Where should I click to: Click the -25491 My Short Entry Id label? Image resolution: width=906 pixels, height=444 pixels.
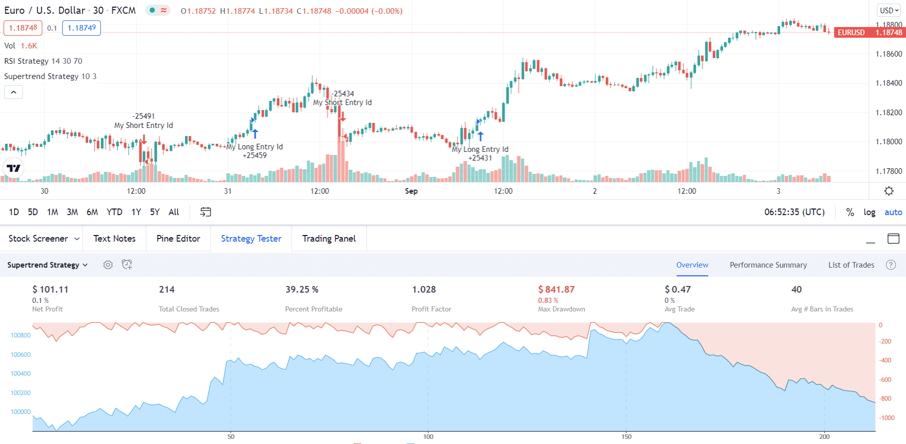pos(144,121)
